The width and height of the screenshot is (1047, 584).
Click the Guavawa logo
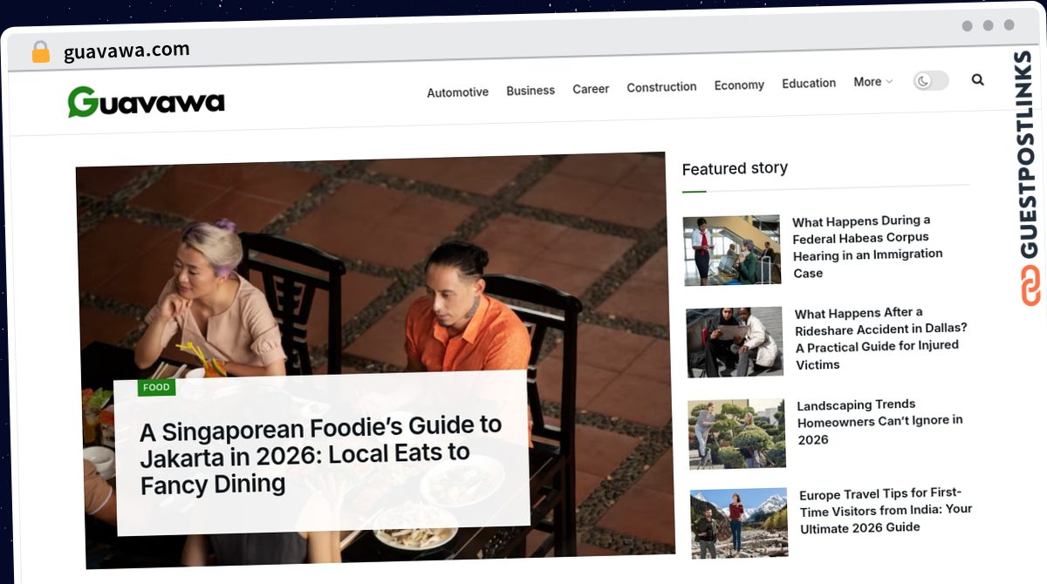tap(147, 102)
